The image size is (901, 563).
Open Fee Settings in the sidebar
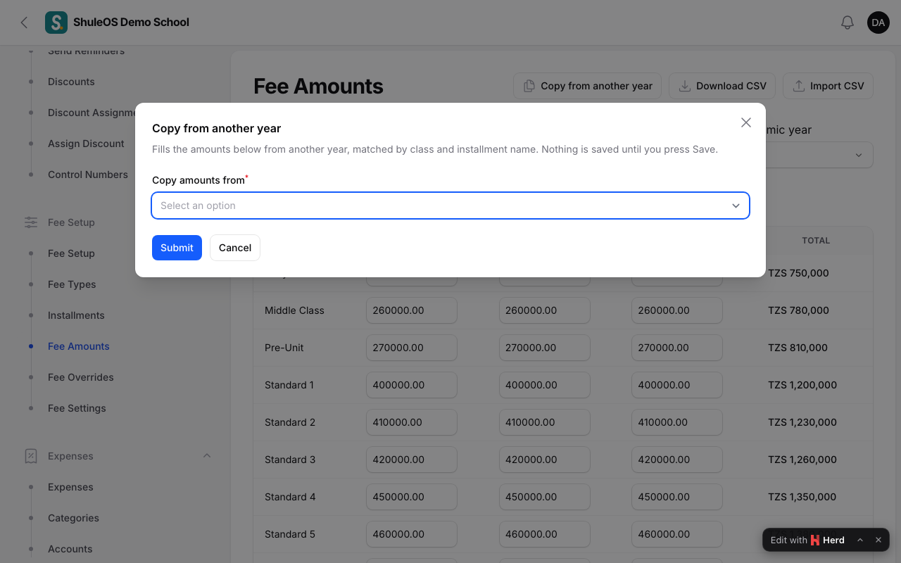[x=77, y=408]
